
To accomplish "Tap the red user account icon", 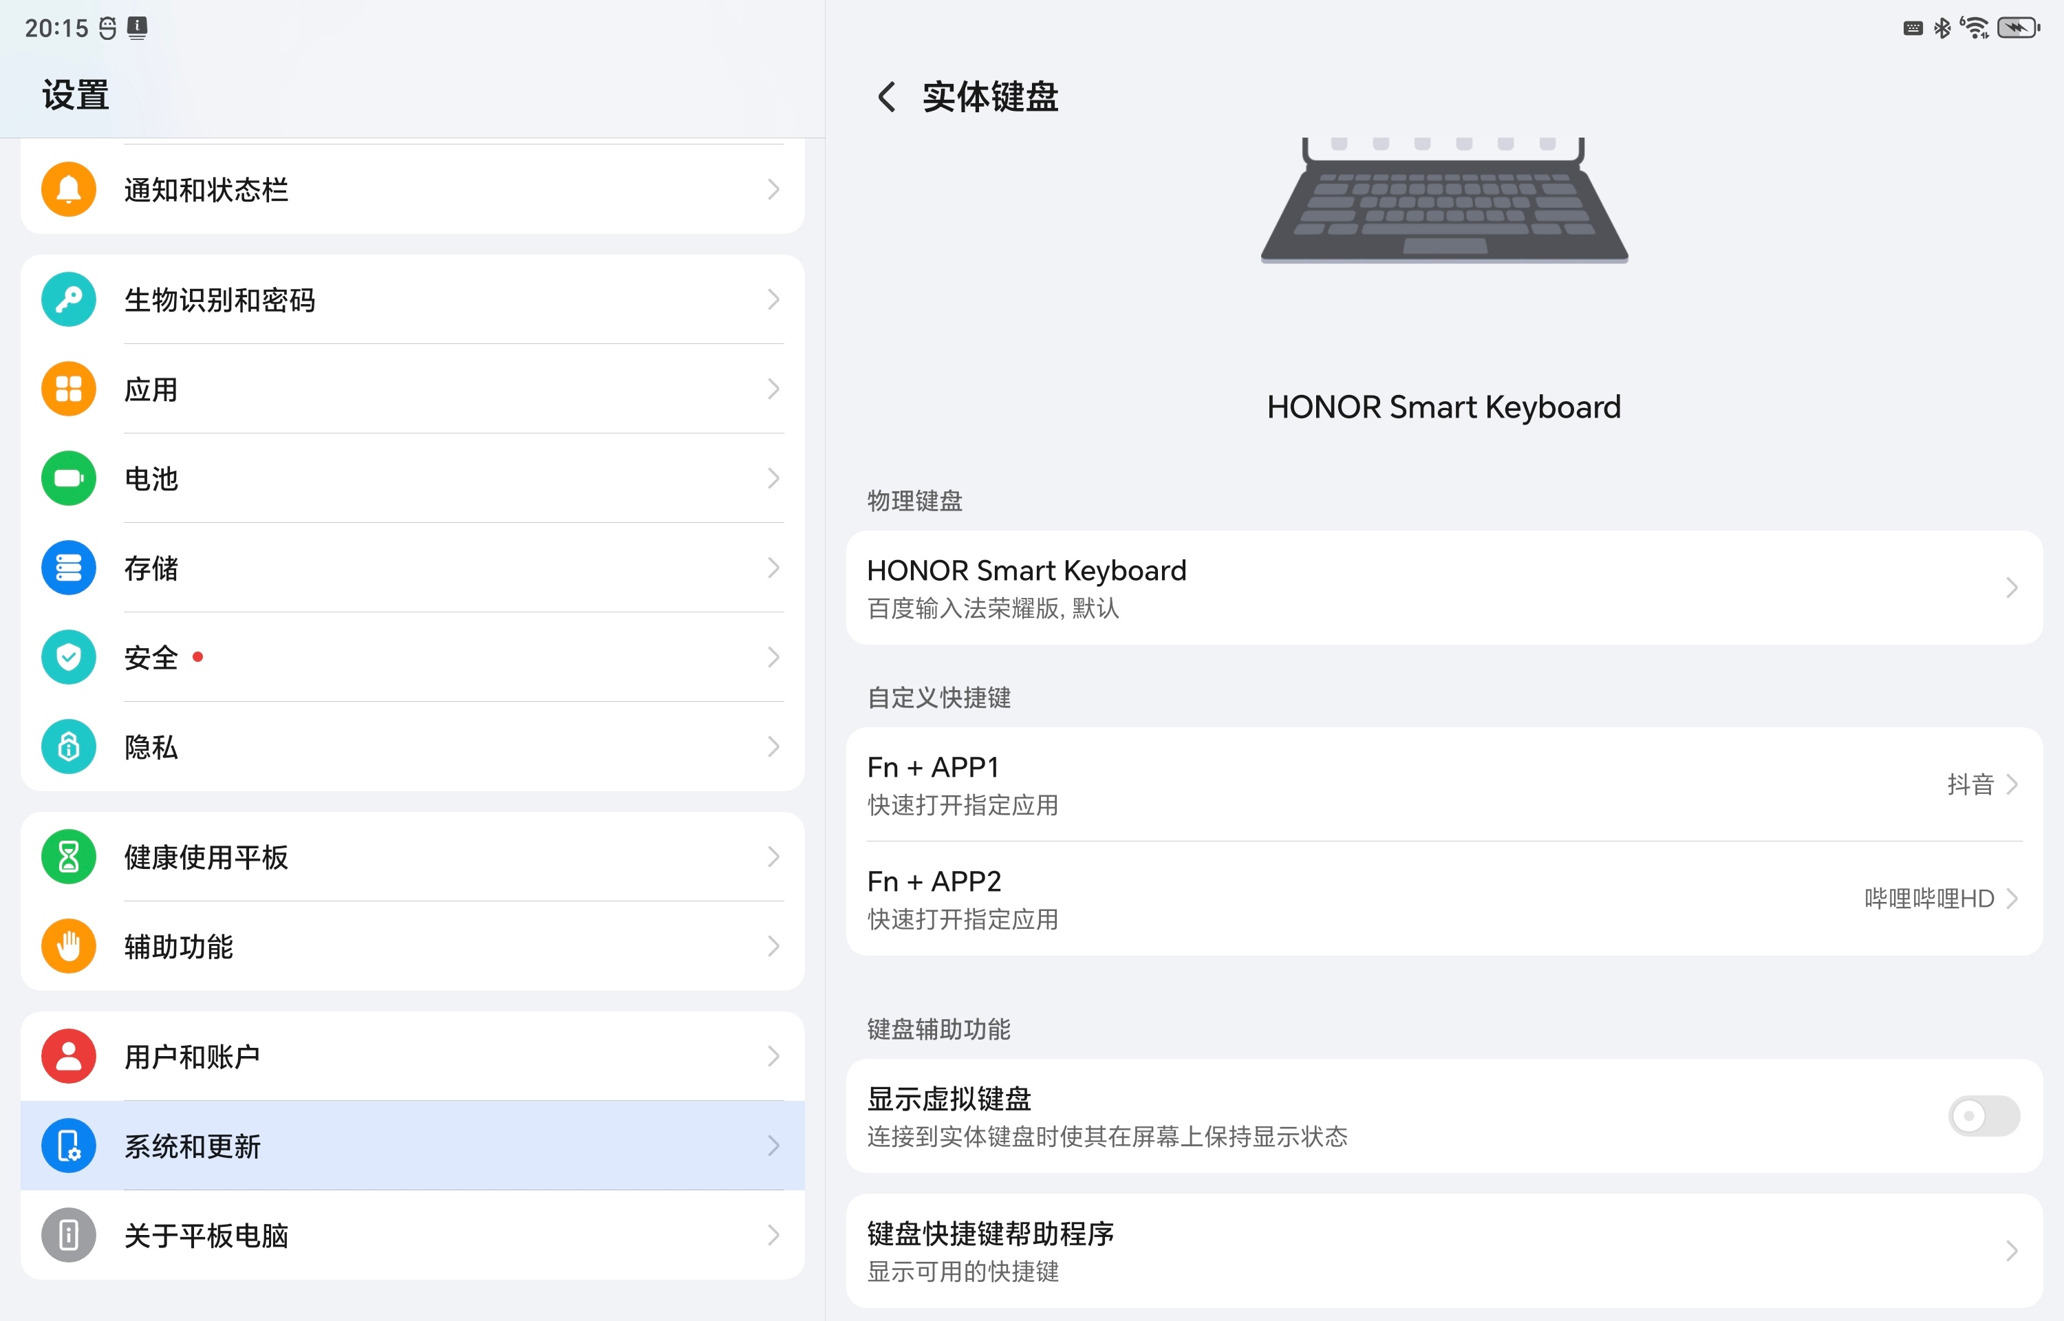I will (x=69, y=1056).
